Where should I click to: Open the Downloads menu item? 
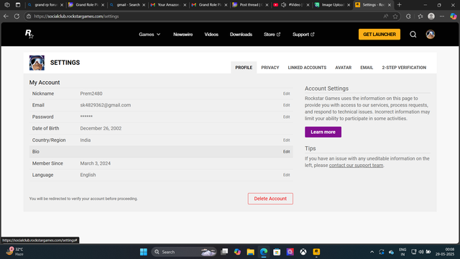(241, 35)
